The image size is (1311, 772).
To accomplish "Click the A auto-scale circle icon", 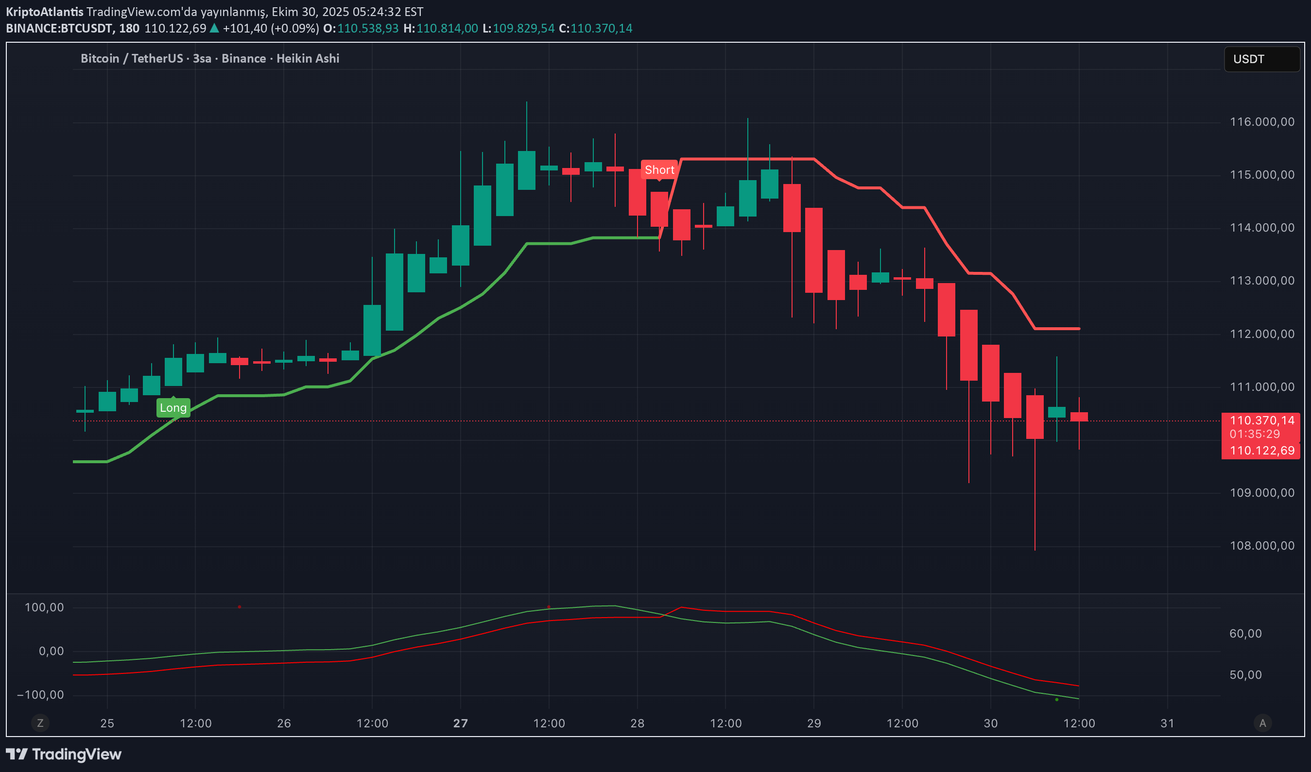I will 1262,722.
